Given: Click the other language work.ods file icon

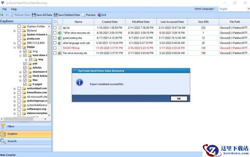Looking at the screenshot, I should tap(60, 43).
